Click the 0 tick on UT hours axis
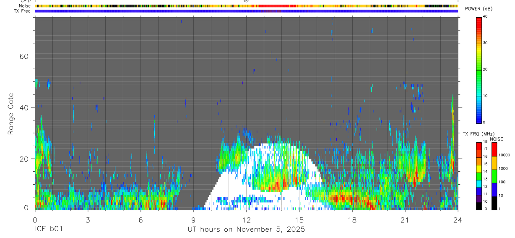 coord(35,220)
